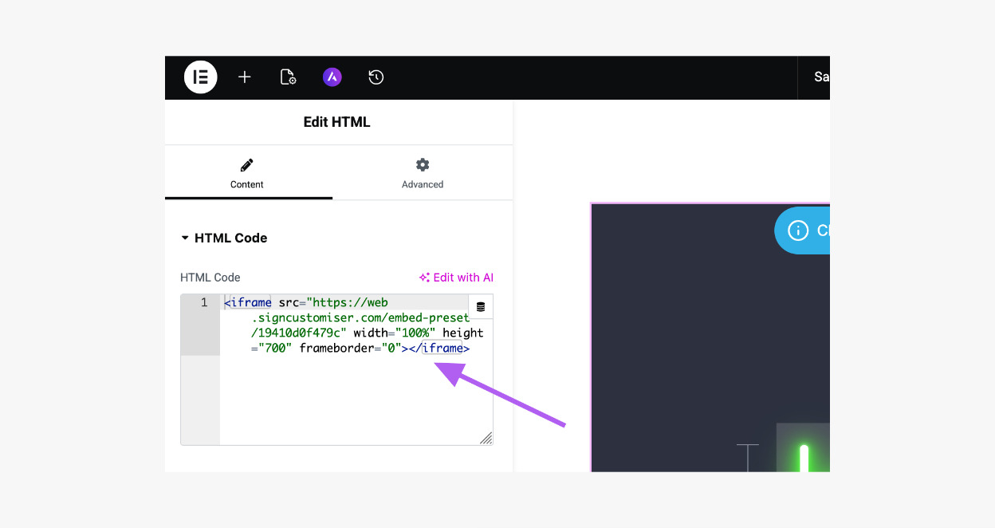Viewport: 995px width, 528px height.
Task: Click the text T icon in preview
Action: [x=747, y=457]
